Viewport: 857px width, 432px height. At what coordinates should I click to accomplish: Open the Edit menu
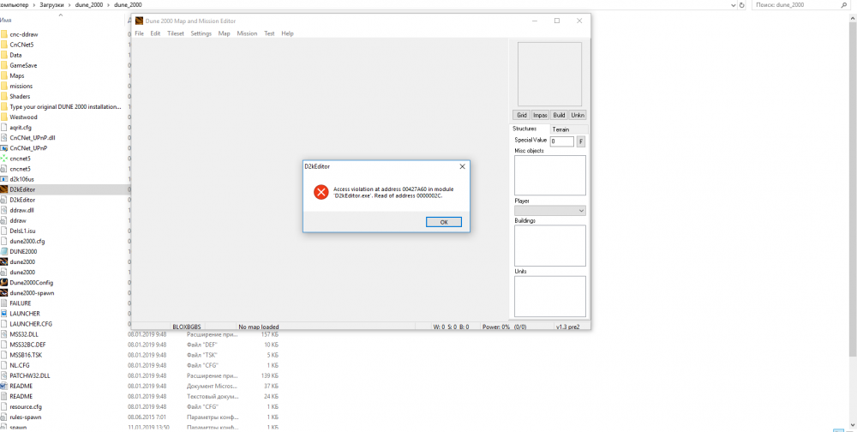[x=156, y=33]
